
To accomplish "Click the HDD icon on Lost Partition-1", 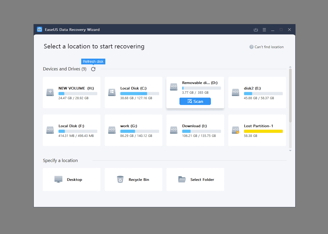I will tap(235, 130).
